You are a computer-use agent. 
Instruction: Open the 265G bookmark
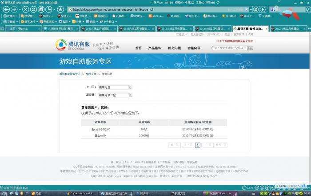[174, 16]
